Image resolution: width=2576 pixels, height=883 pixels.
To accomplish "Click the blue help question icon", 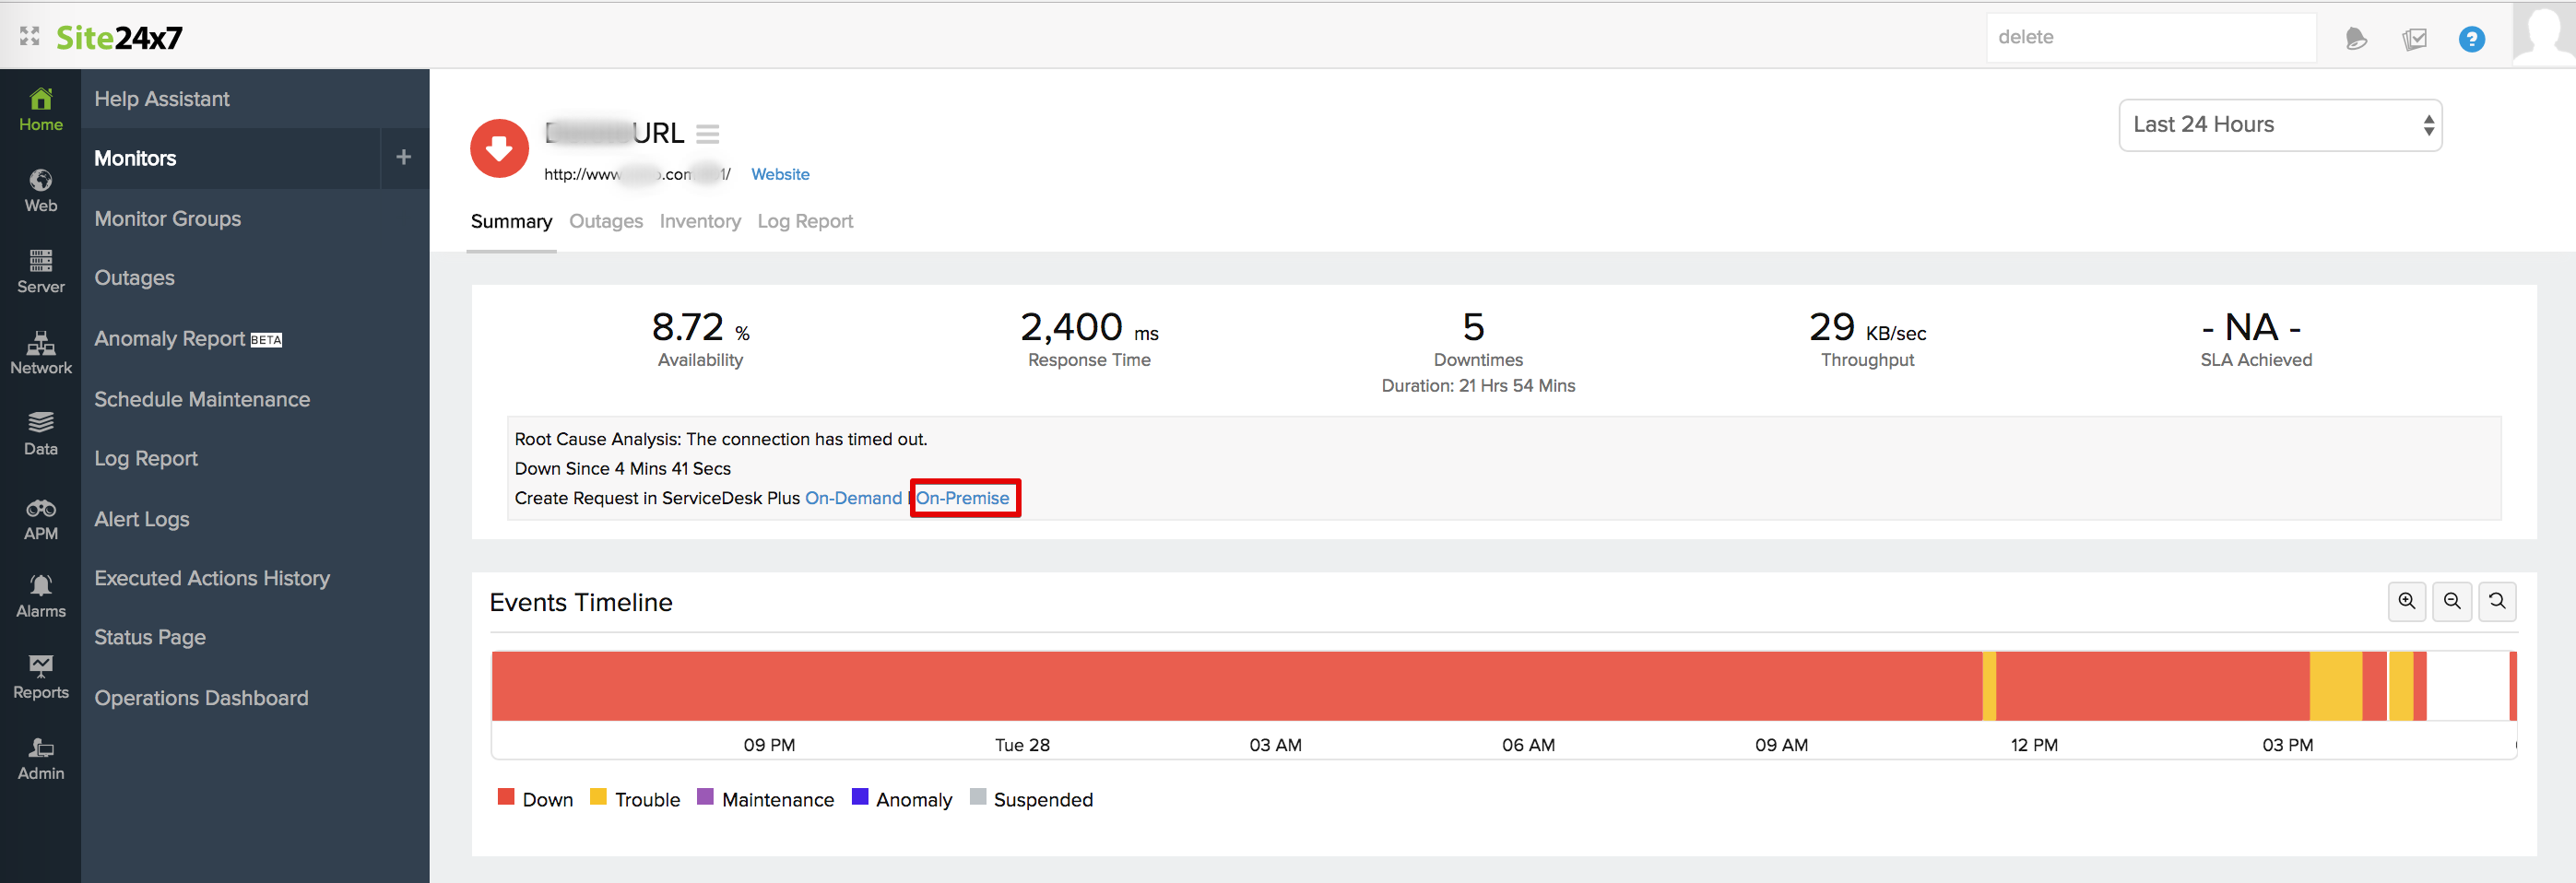I will (x=2471, y=39).
